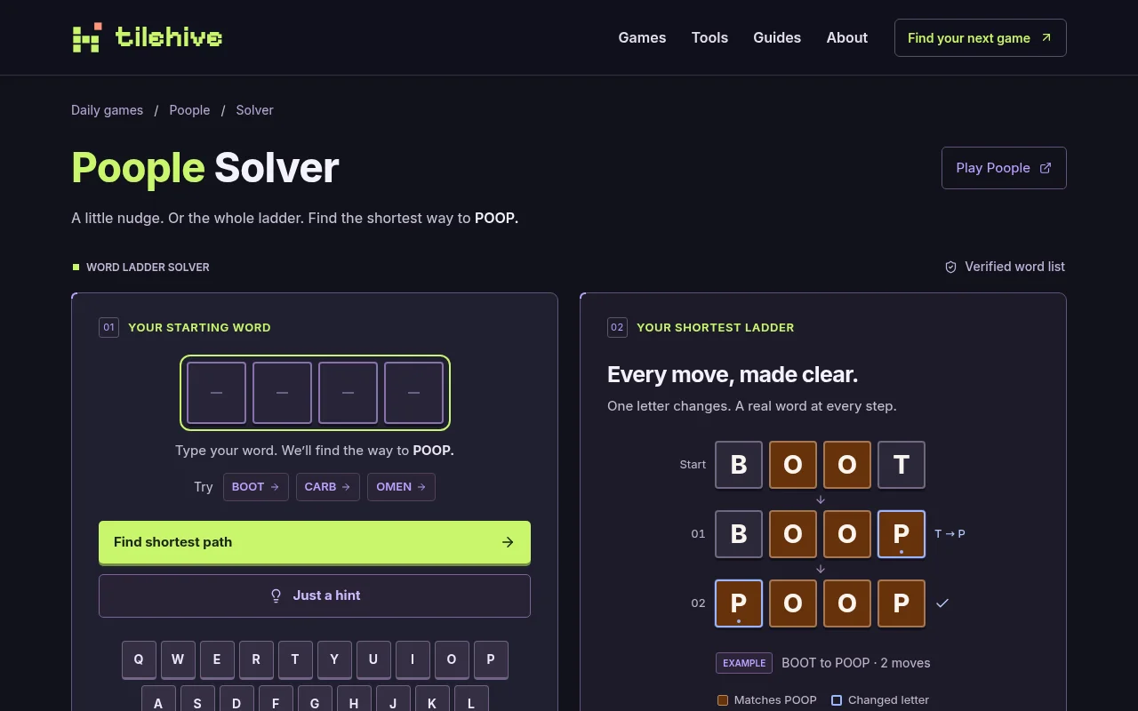Click the Changed letter outline swatch

coord(837,700)
